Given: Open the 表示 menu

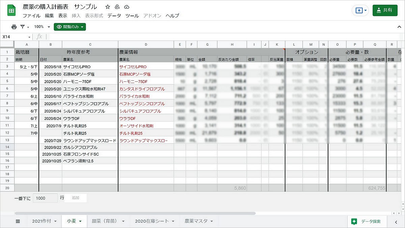Looking at the screenshot, I should (63, 16).
